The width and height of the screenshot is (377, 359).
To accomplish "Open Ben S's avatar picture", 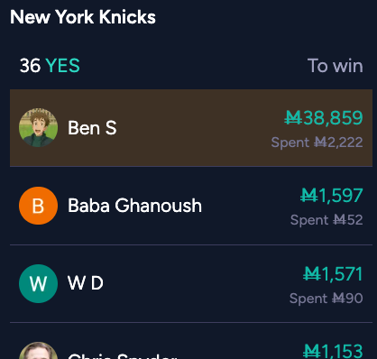I will point(38,128).
